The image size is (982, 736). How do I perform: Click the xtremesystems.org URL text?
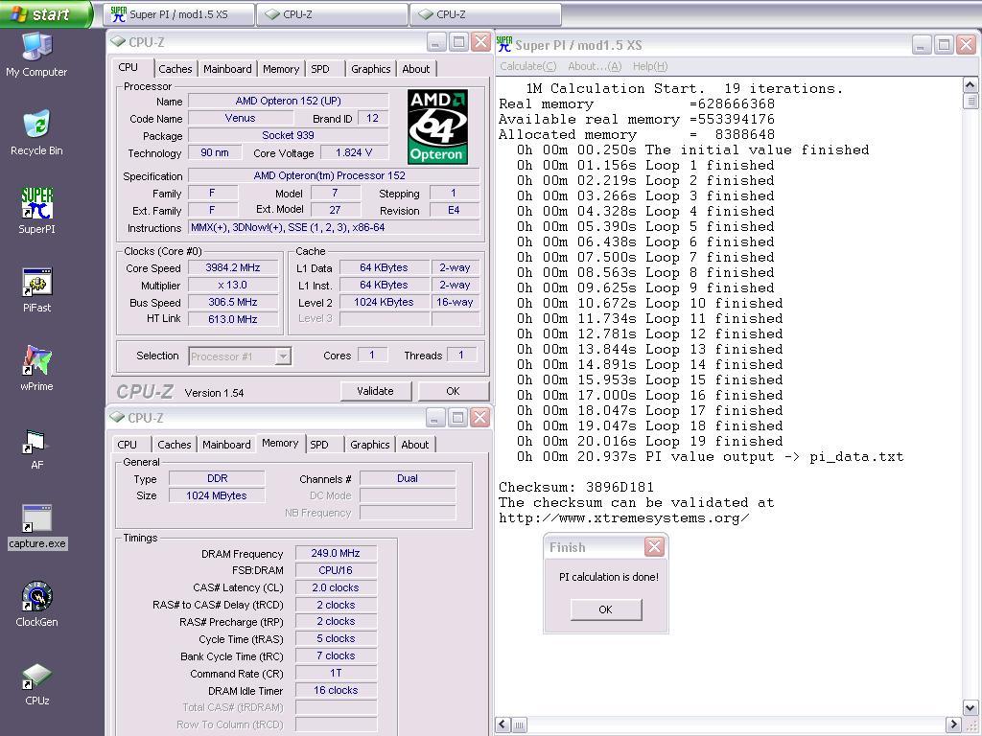point(623,517)
